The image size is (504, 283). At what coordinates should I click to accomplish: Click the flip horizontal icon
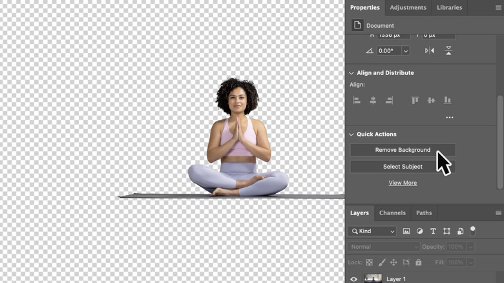point(430,50)
